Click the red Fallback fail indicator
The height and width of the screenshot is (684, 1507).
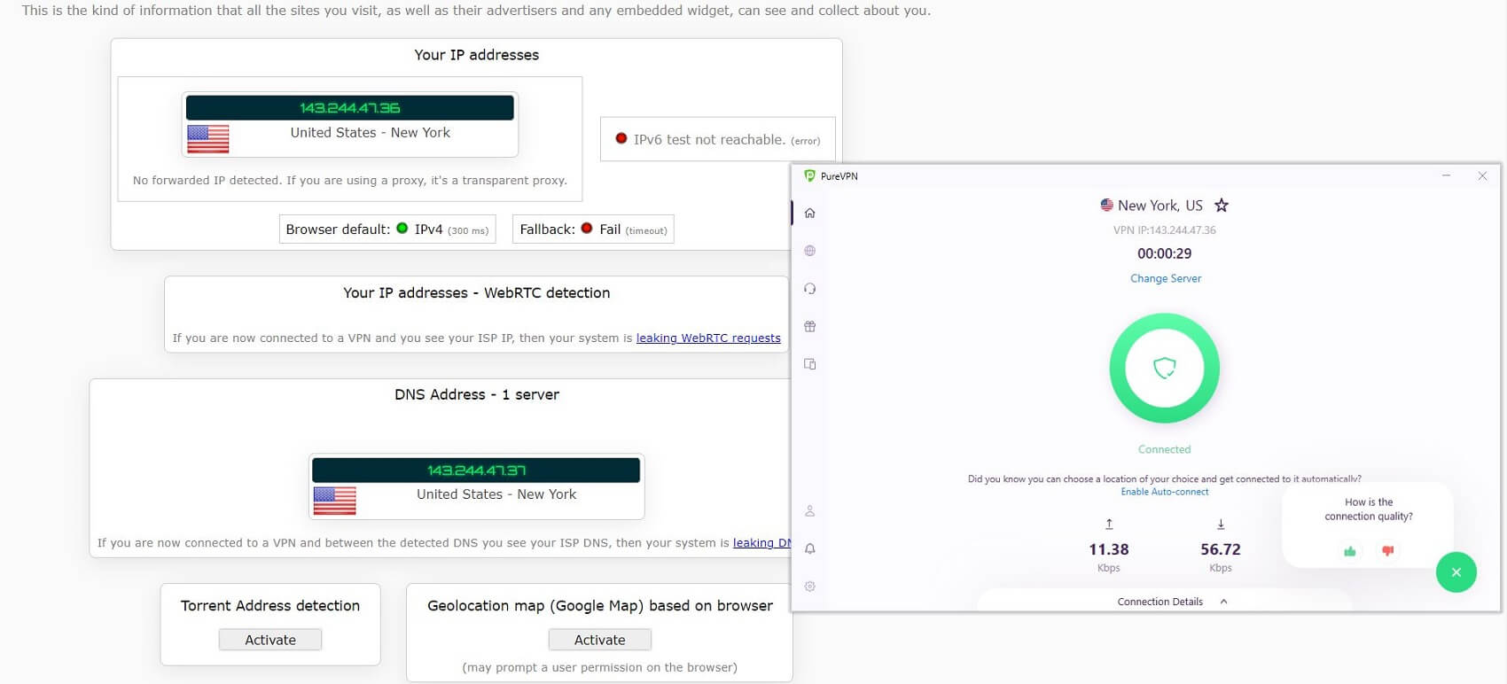(587, 229)
